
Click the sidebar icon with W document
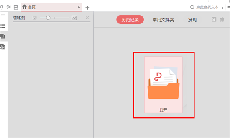pos(3,47)
